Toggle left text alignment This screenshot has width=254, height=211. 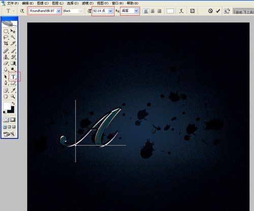(x=146, y=11)
